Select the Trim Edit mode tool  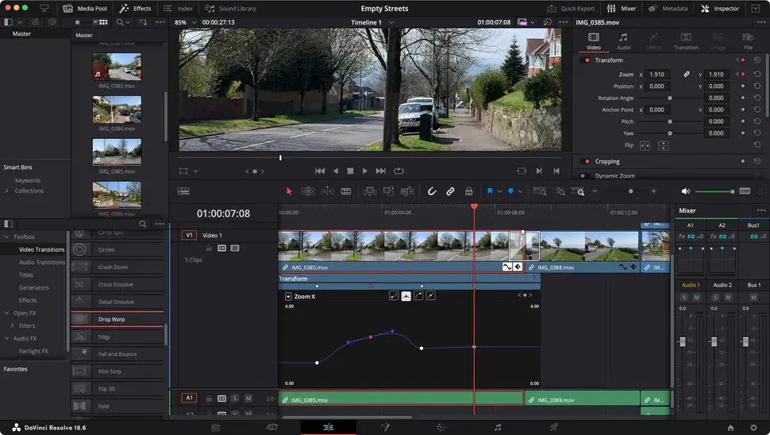308,191
